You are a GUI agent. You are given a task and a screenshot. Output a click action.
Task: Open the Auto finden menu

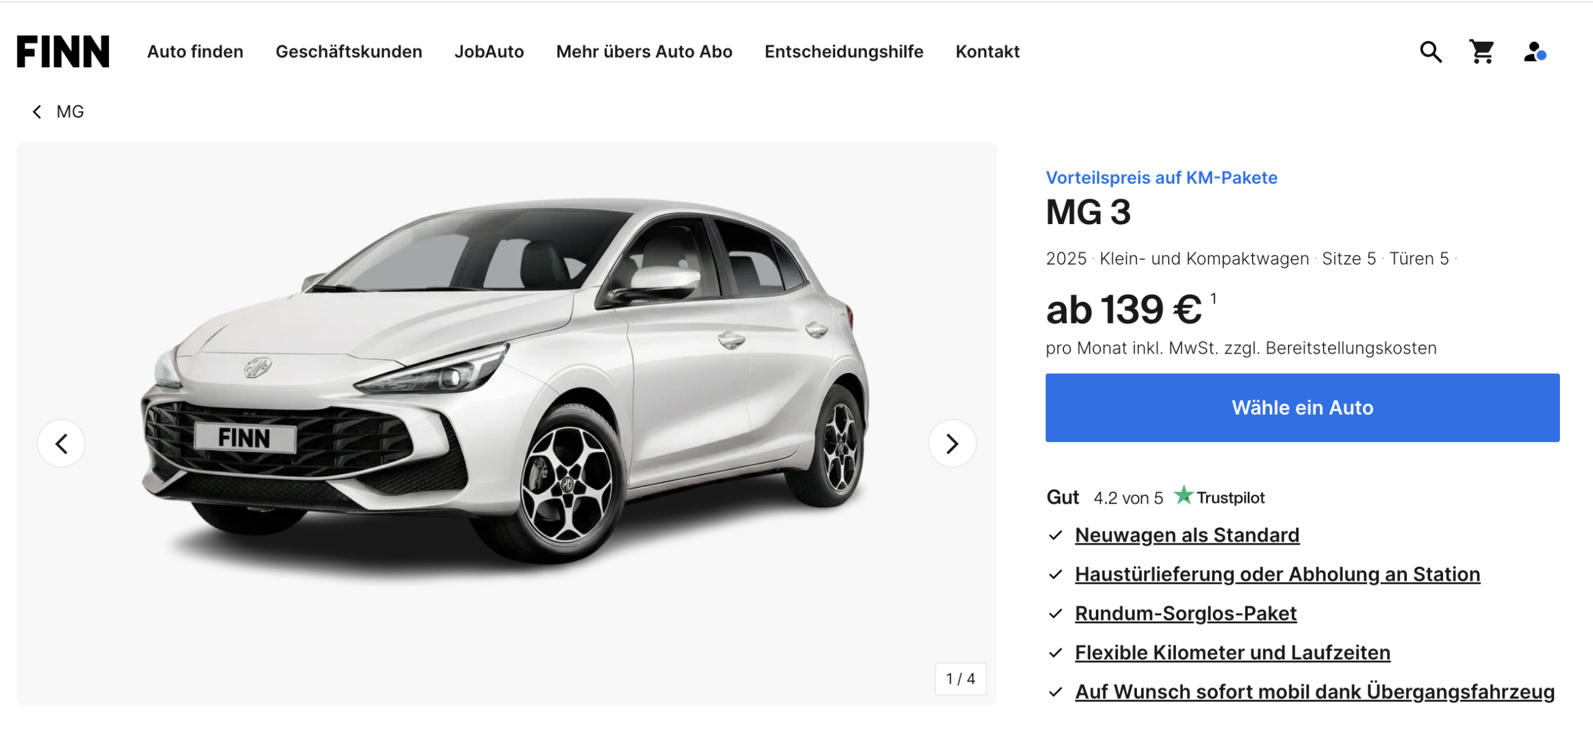(195, 52)
